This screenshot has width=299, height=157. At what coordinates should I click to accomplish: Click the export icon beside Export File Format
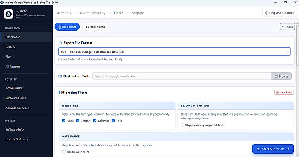click(x=60, y=43)
